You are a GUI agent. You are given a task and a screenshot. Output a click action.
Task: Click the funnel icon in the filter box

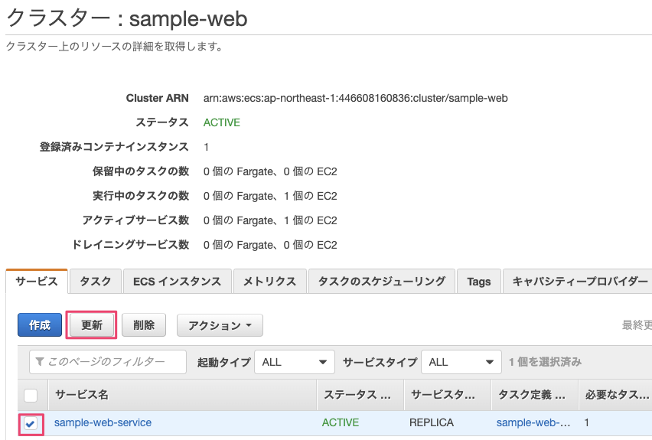[x=40, y=362]
